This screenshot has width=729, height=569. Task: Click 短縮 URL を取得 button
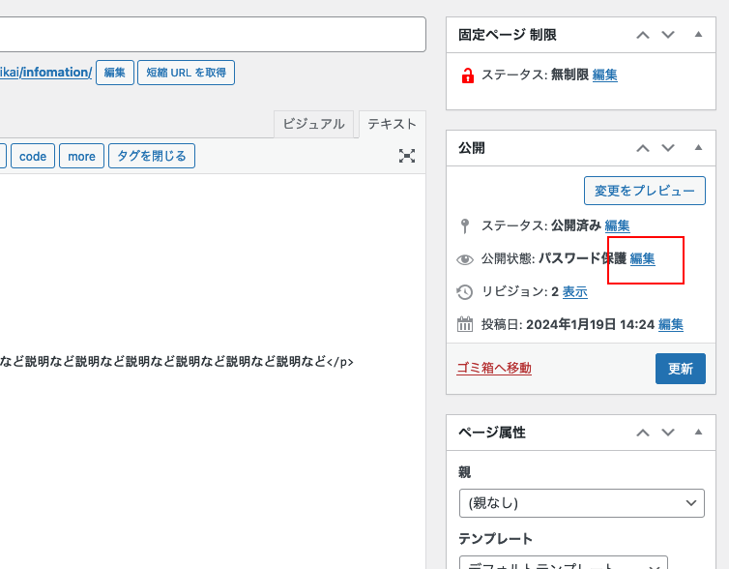(x=186, y=73)
